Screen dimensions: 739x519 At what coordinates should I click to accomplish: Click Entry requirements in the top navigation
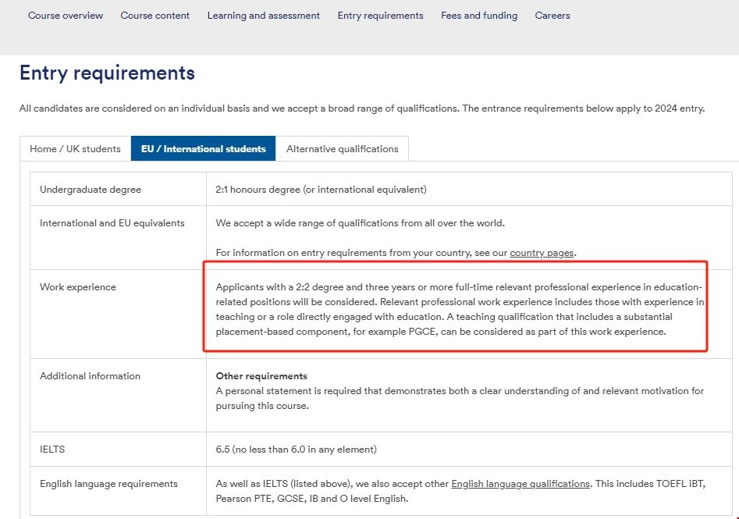click(x=380, y=16)
